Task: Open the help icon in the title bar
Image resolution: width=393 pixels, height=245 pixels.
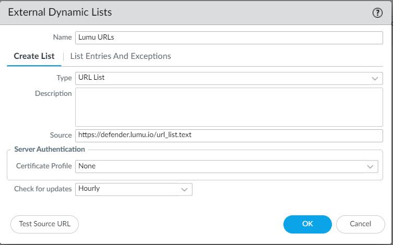Action: coord(377,13)
